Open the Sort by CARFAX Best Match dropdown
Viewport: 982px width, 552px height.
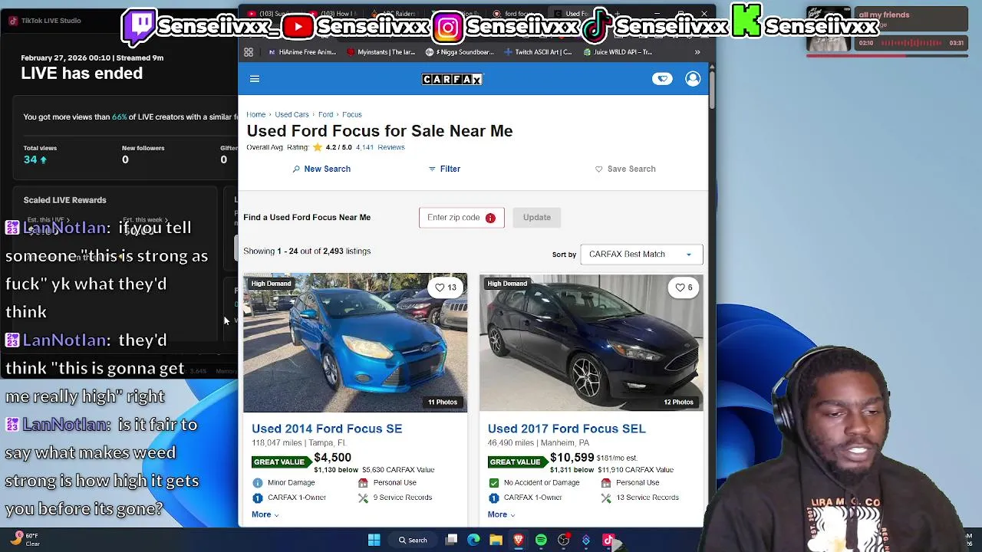(x=641, y=255)
